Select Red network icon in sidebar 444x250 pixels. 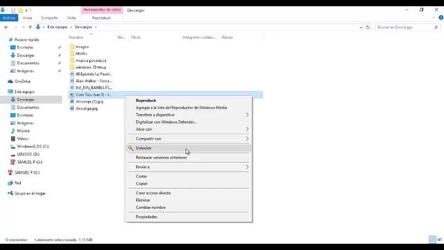point(10,183)
